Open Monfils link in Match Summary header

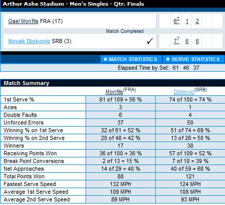pos(114,92)
